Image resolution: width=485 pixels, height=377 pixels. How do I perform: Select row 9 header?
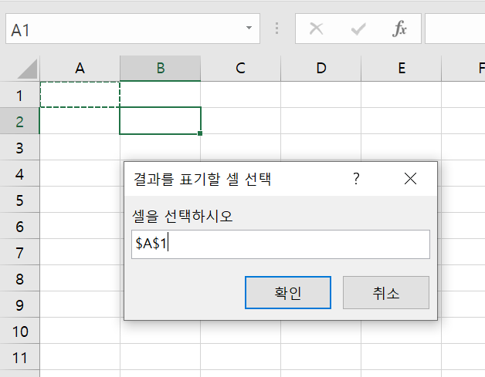tap(19, 305)
